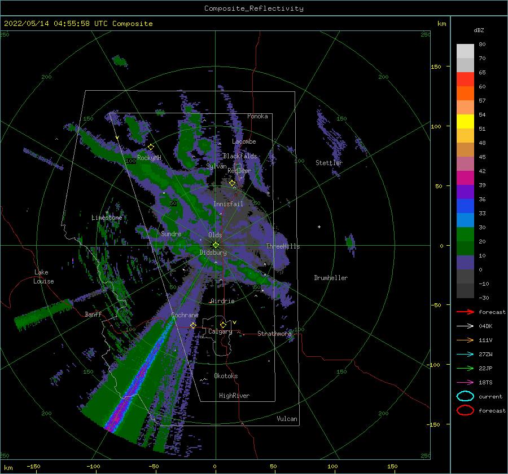Click the HighRiver city label
Screen dimensions: 508x474
(234, 396)
